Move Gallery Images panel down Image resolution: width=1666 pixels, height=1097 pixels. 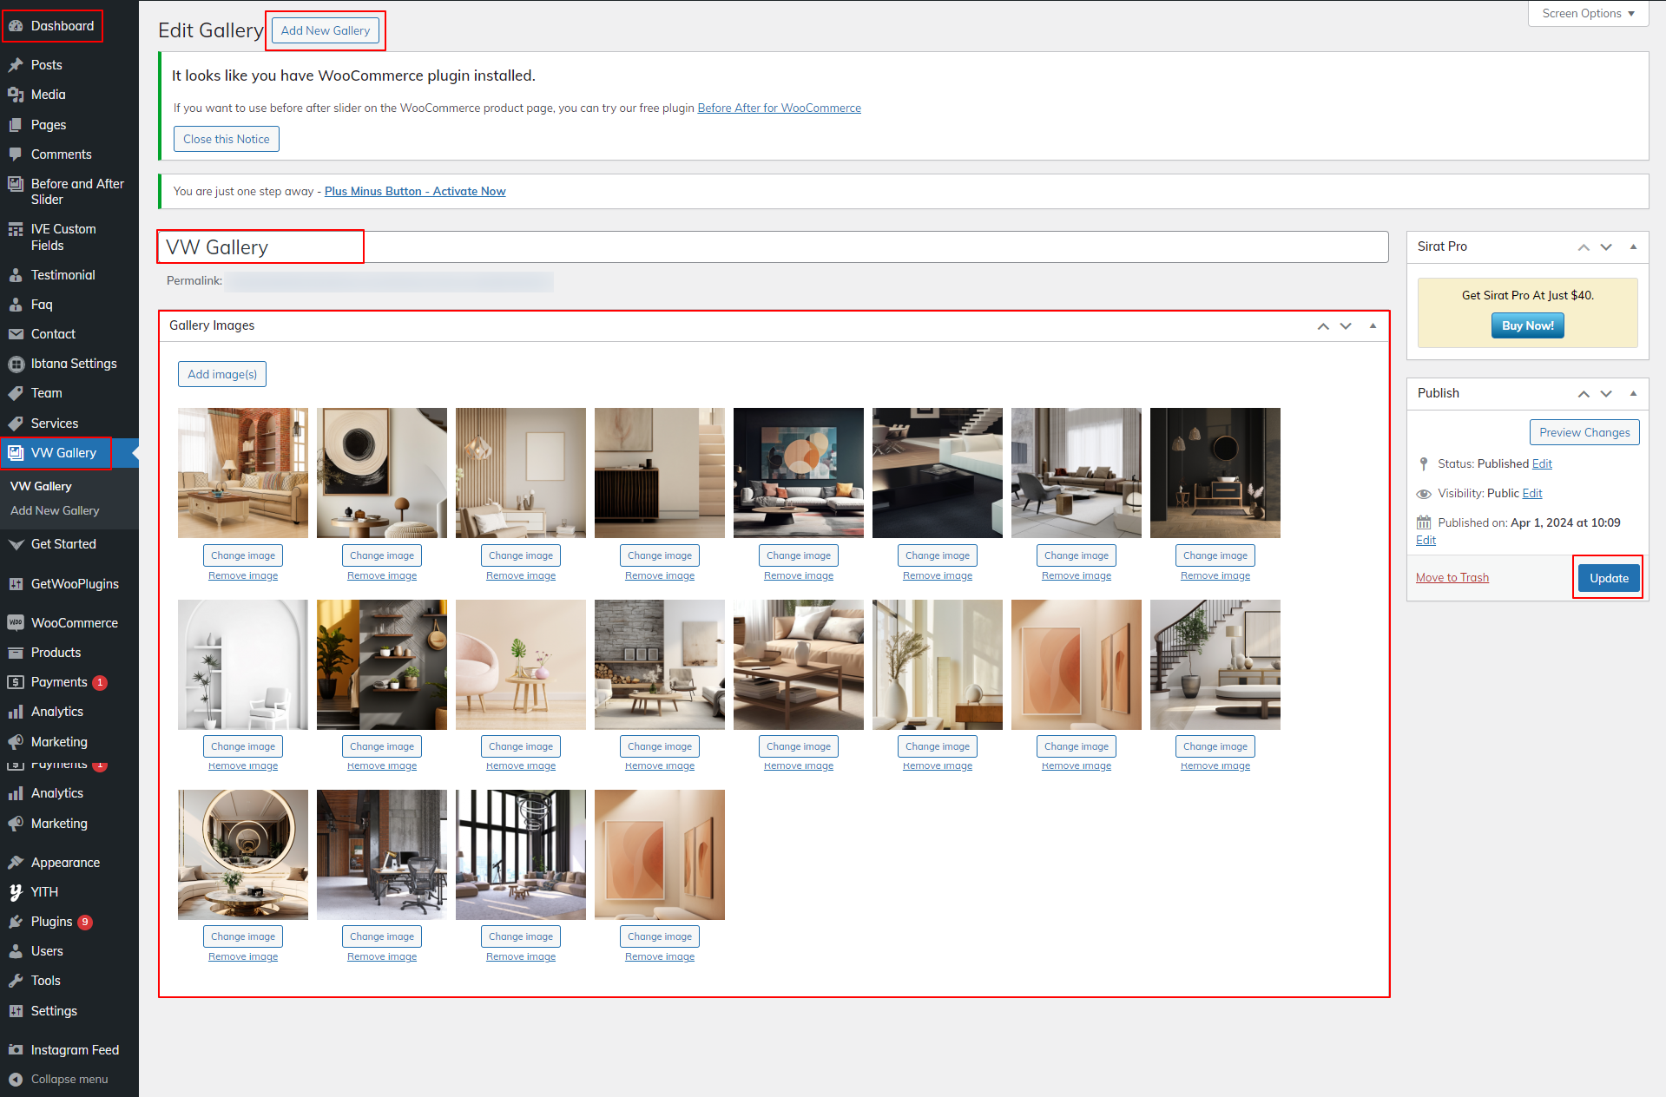coord(1346,325)
